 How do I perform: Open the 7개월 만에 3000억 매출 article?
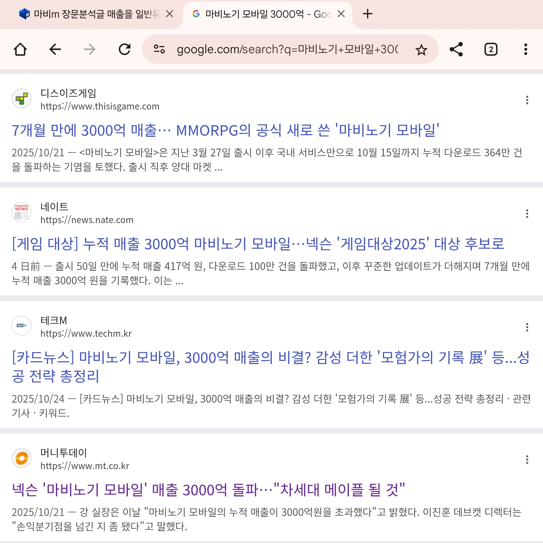225,130
